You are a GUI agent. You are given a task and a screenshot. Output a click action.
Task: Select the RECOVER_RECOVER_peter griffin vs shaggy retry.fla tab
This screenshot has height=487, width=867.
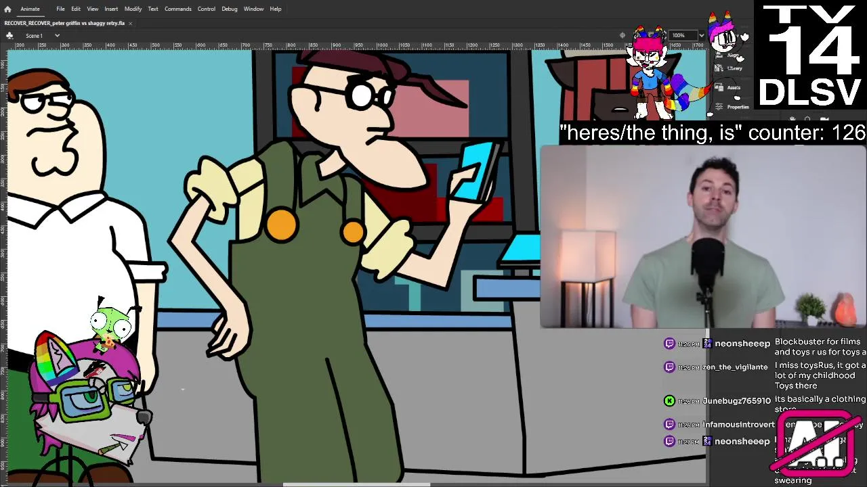point(64,23)
